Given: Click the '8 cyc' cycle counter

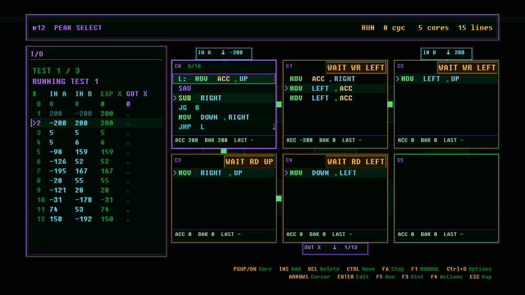Looking at the screenshot, I should pos(394,28).
